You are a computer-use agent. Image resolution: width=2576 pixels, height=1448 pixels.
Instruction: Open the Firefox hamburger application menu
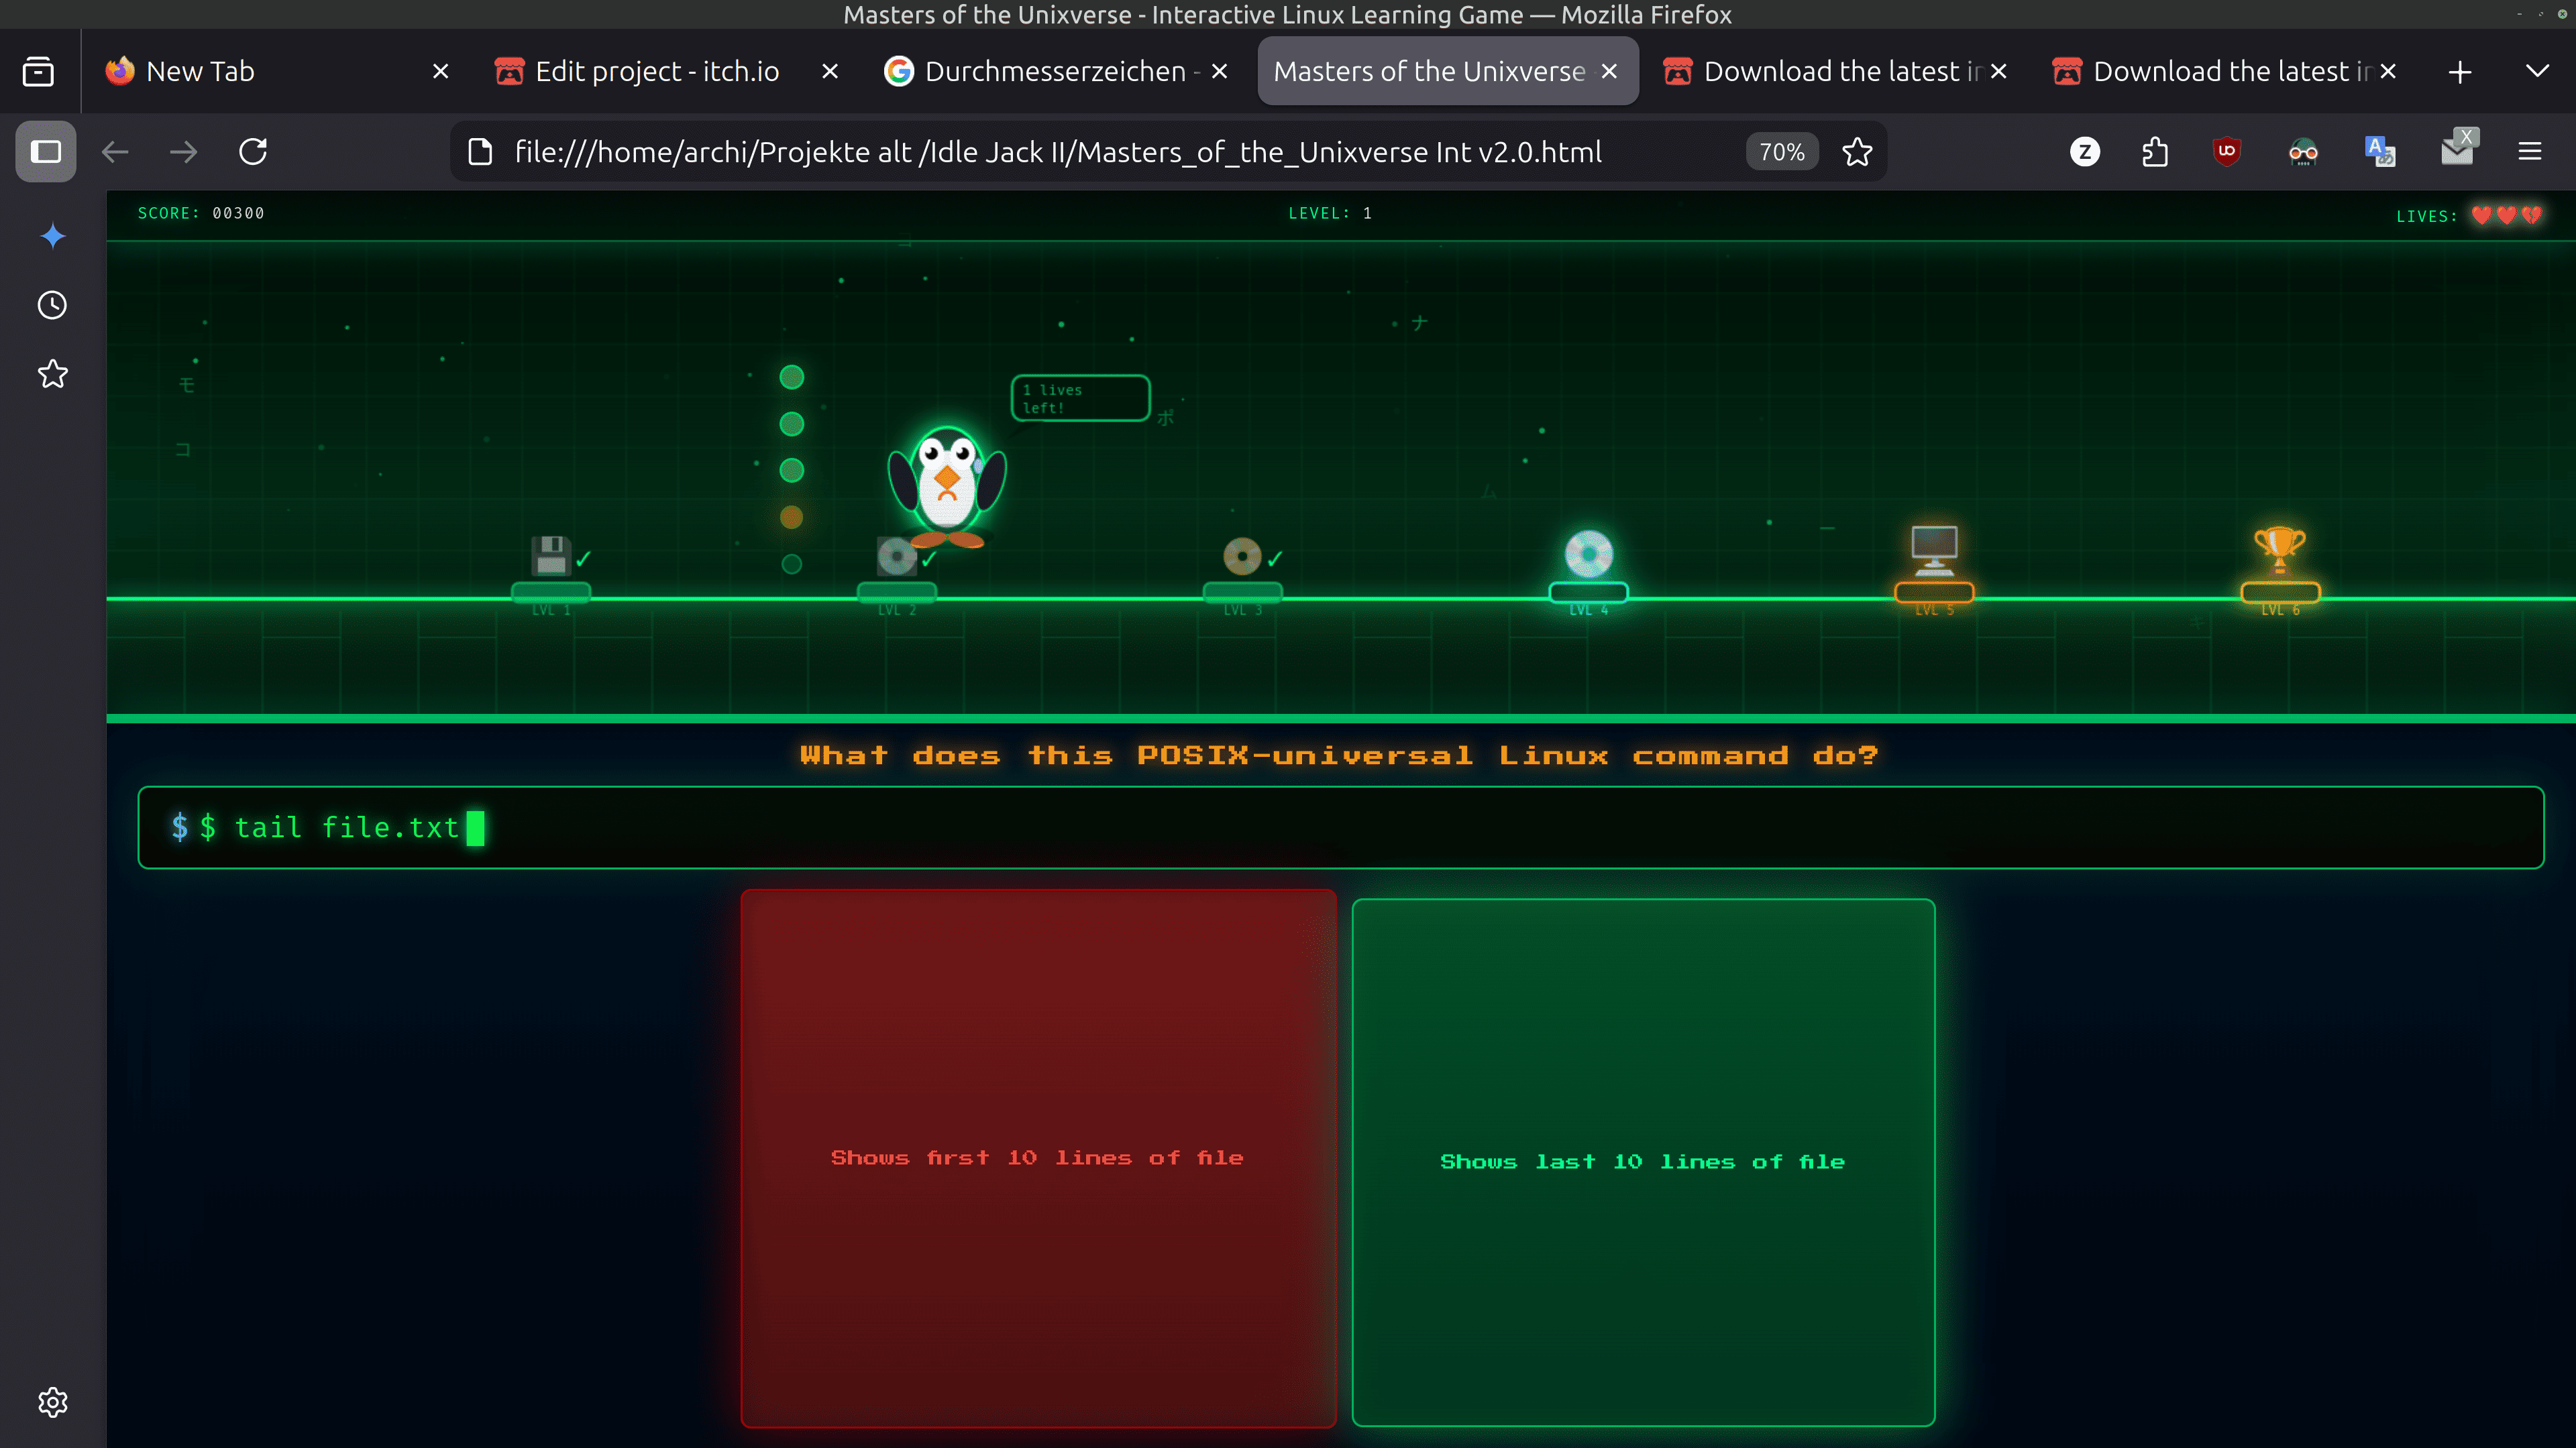[2530, 151]
